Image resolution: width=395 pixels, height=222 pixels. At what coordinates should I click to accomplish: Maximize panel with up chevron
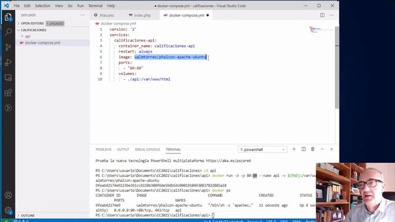(322, 149)
